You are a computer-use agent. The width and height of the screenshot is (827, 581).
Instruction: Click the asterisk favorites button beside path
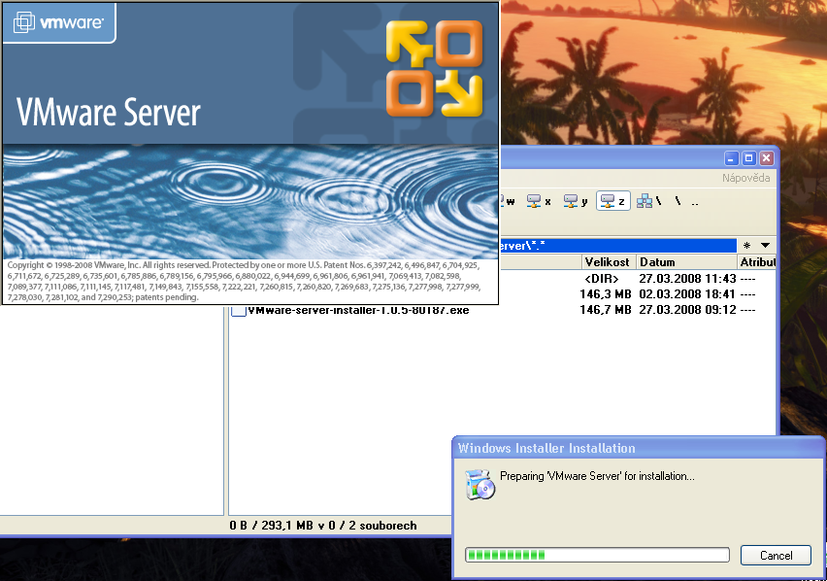point(746,246)
